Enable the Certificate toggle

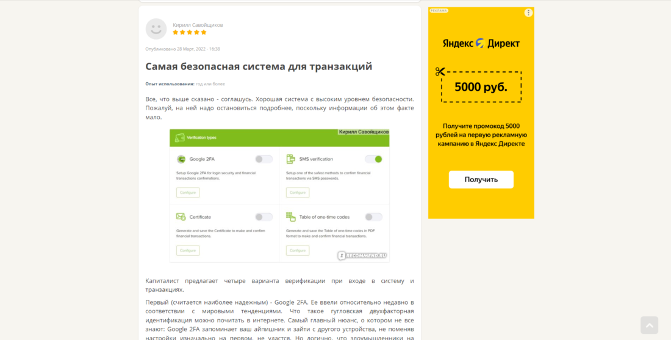click(264, 217)
